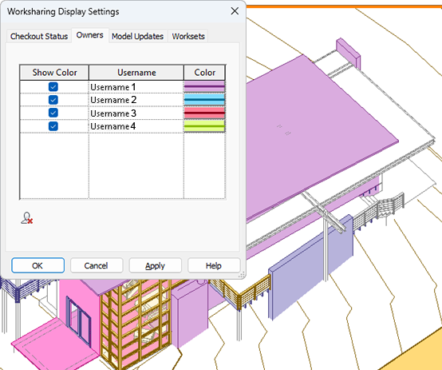The height and width of the screenshot is (370, 442).
Task: Apply the worksharing display settings
Action: pyautogui.click(x=155, y=265)
